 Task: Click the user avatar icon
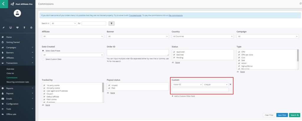click(x=18, y=14)
